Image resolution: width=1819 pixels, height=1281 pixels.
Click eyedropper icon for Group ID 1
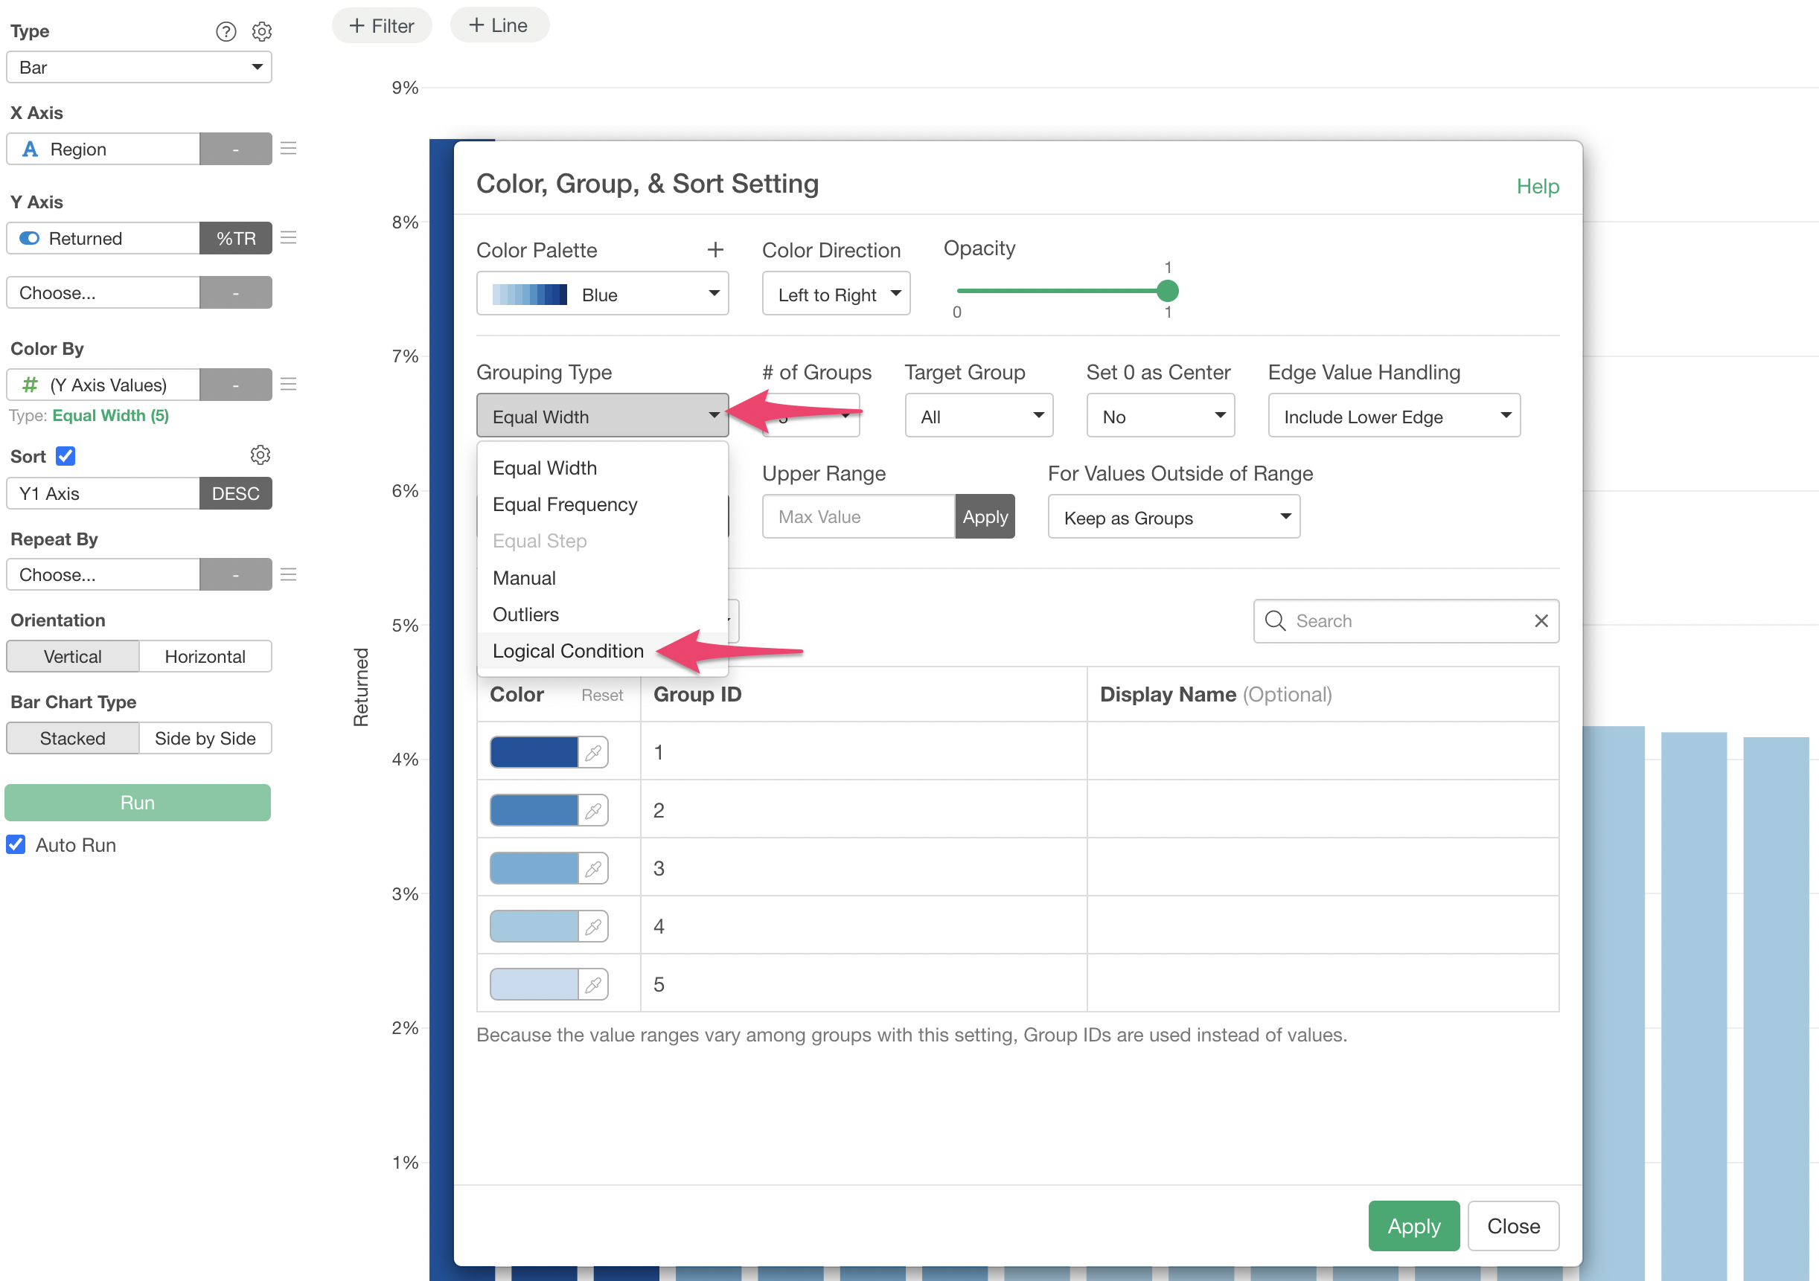tap(592, 753)
